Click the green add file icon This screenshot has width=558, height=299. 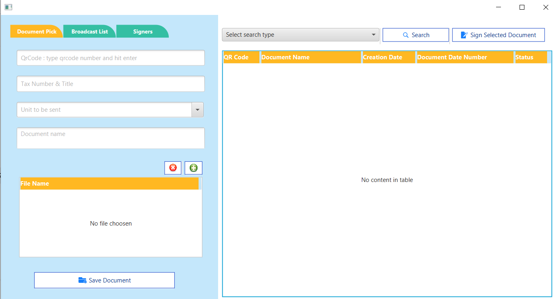click(193, 168)
